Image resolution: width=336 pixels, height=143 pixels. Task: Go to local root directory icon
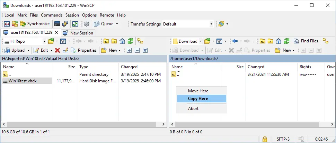tap(114, 41)
